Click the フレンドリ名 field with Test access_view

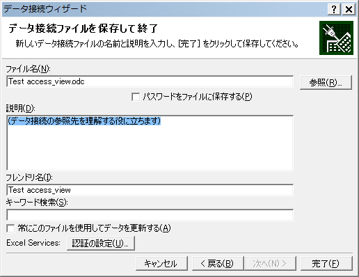[x=150, y=190]
